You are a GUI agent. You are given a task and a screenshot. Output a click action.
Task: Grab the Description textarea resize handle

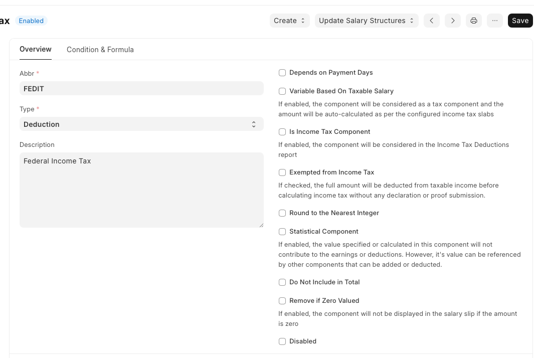(261, 225)
